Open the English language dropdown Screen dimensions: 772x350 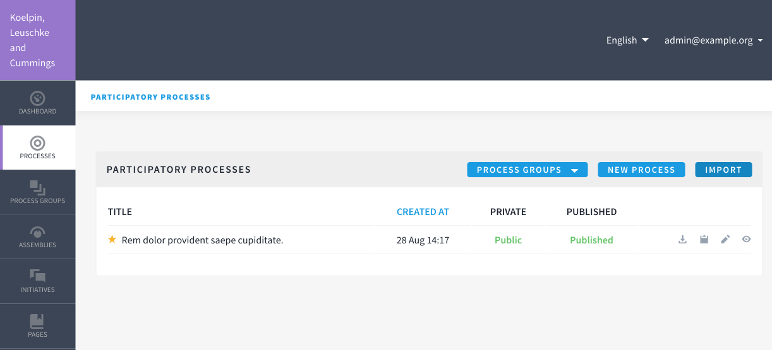pos(627,40)
